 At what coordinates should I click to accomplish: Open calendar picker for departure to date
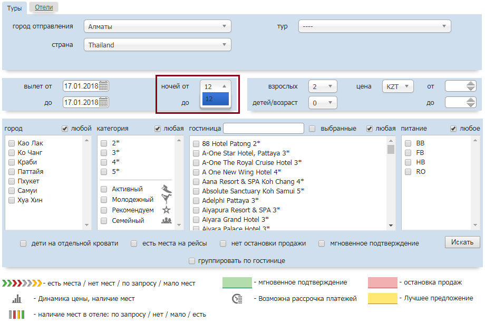click(x=103, y=102)
